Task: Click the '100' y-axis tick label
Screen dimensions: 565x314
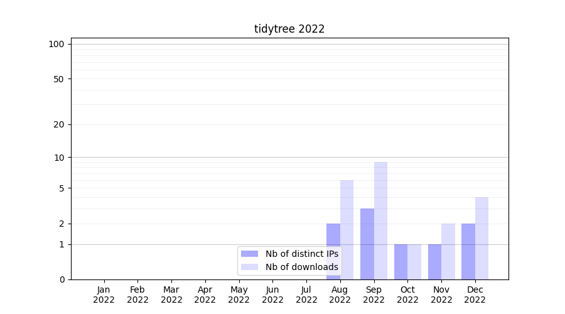Action: [x=56, y=44]
